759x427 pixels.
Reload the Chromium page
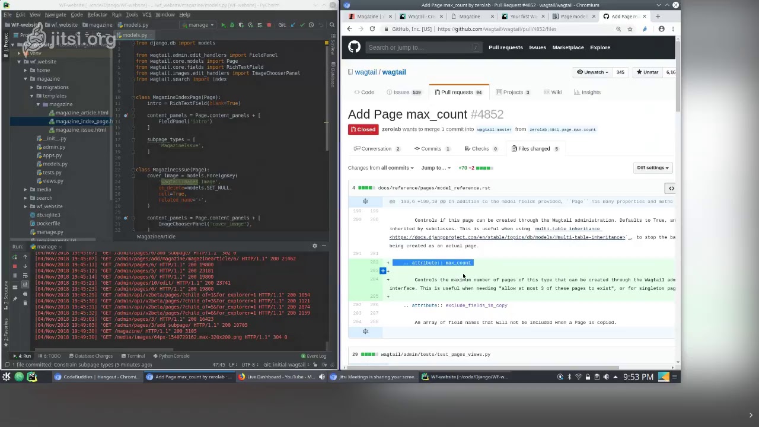pyautogui.click(x=372, y=29)
